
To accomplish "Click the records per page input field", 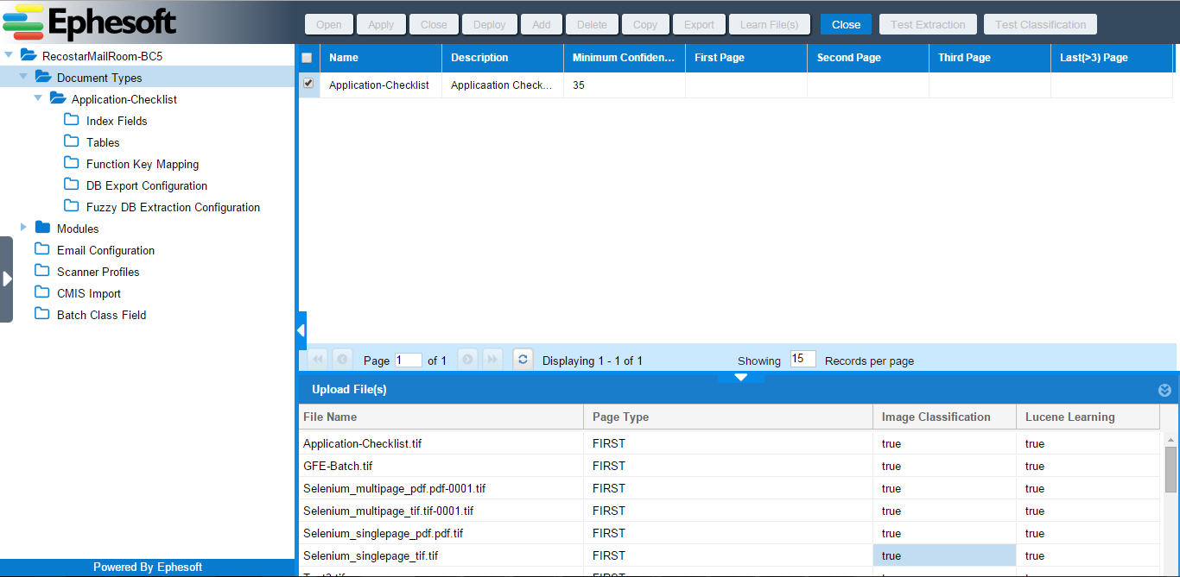I will (803, 359).
